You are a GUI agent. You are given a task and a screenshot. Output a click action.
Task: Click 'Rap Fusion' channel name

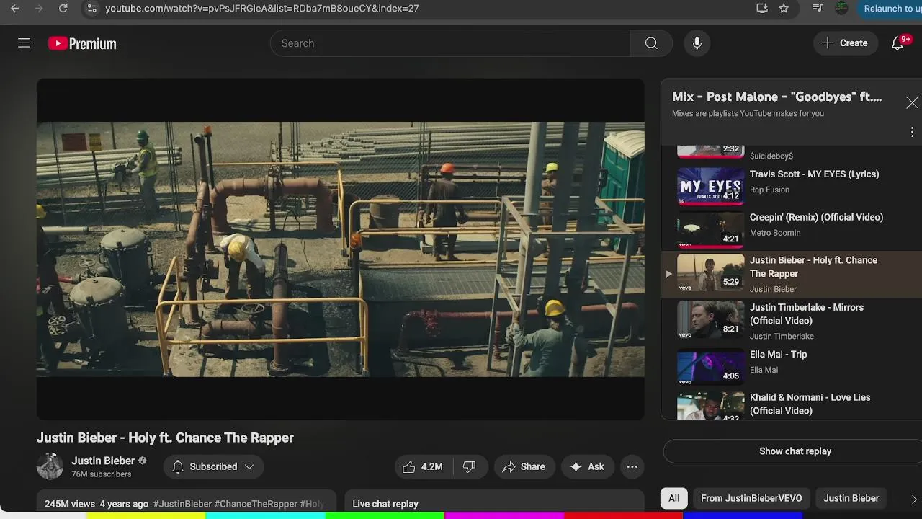pos(769,190)
